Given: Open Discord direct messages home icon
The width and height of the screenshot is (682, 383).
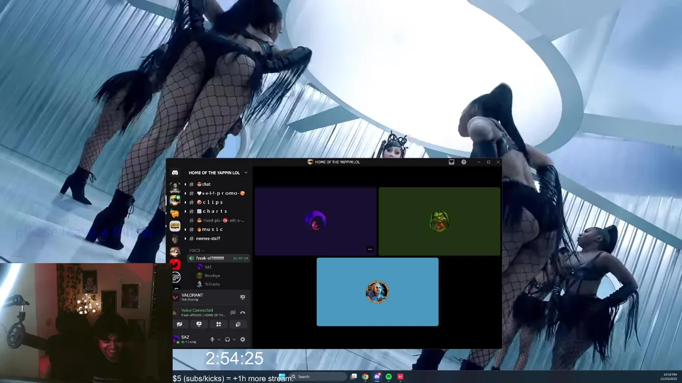Looking at the screenshot, I should click(x=175, y=173).
